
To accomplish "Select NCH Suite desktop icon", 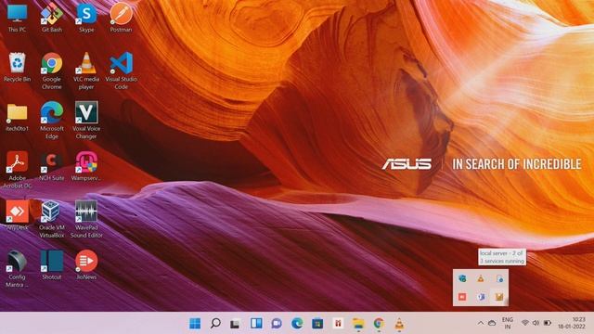I will pos(52,167).
